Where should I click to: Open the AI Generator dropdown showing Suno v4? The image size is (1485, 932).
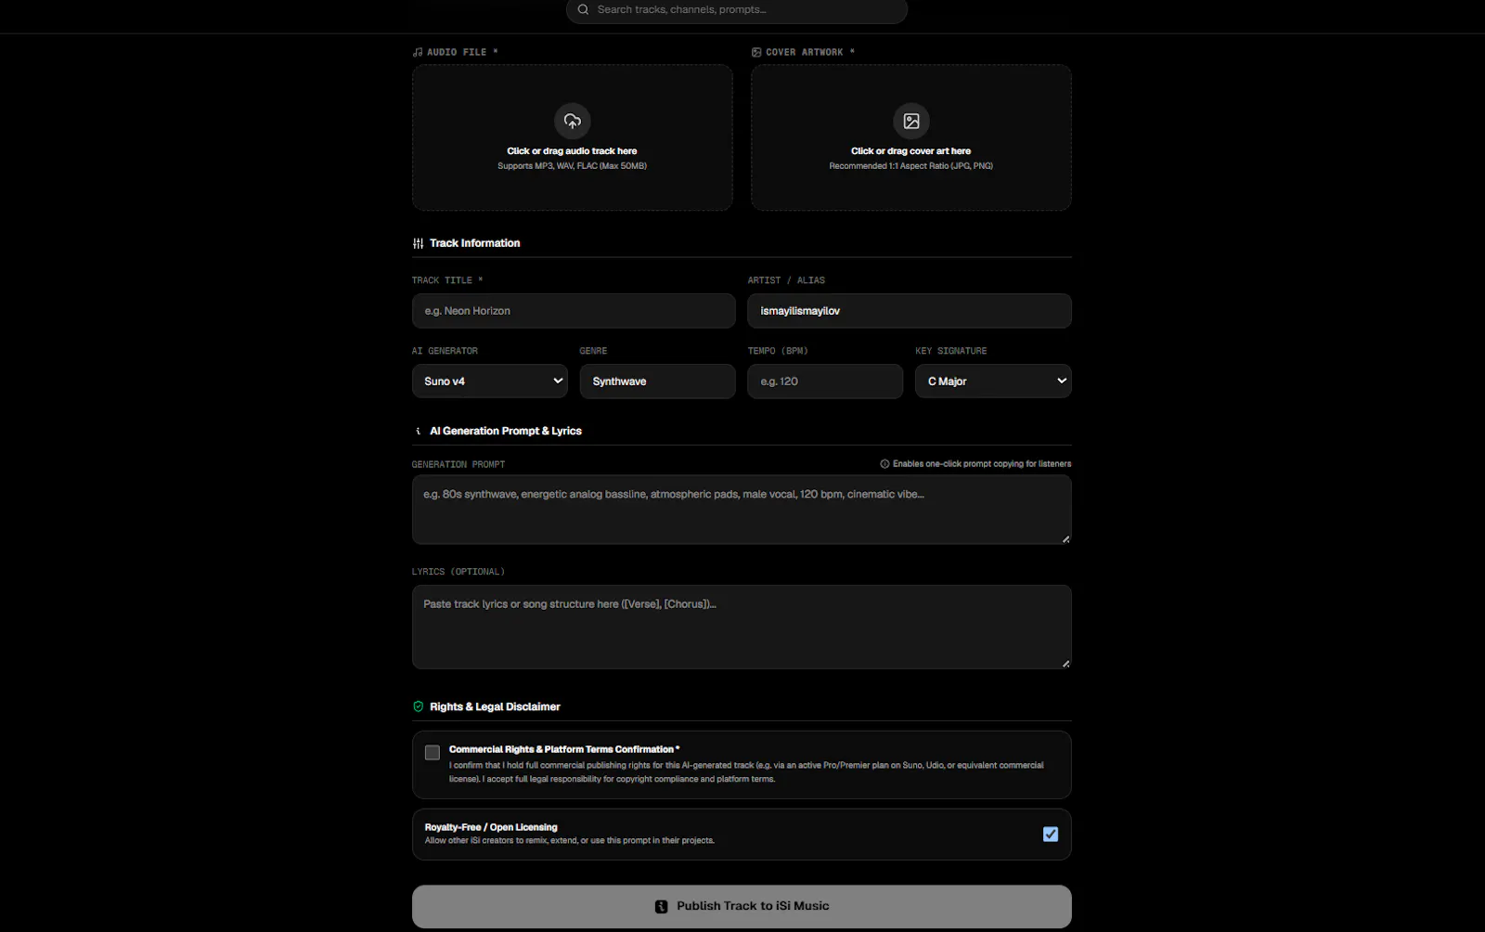click(490, 382)
